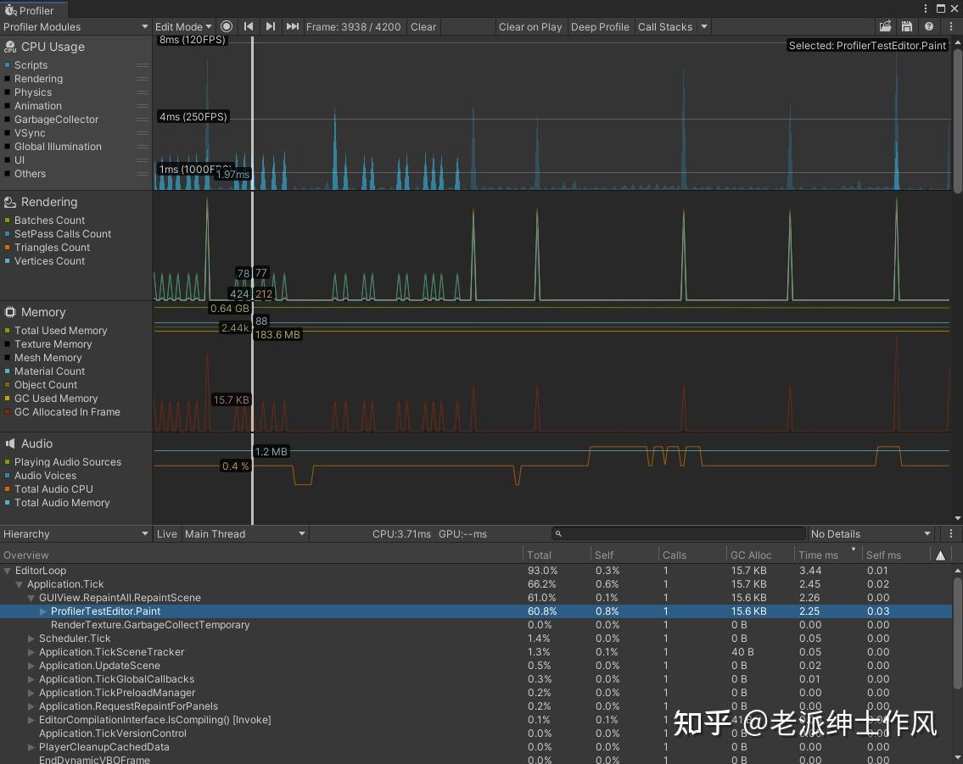The image size is (963, 764).
Task: Expand the ProfilerTestEditor.Paint tree row
Action: pos(44,611)
